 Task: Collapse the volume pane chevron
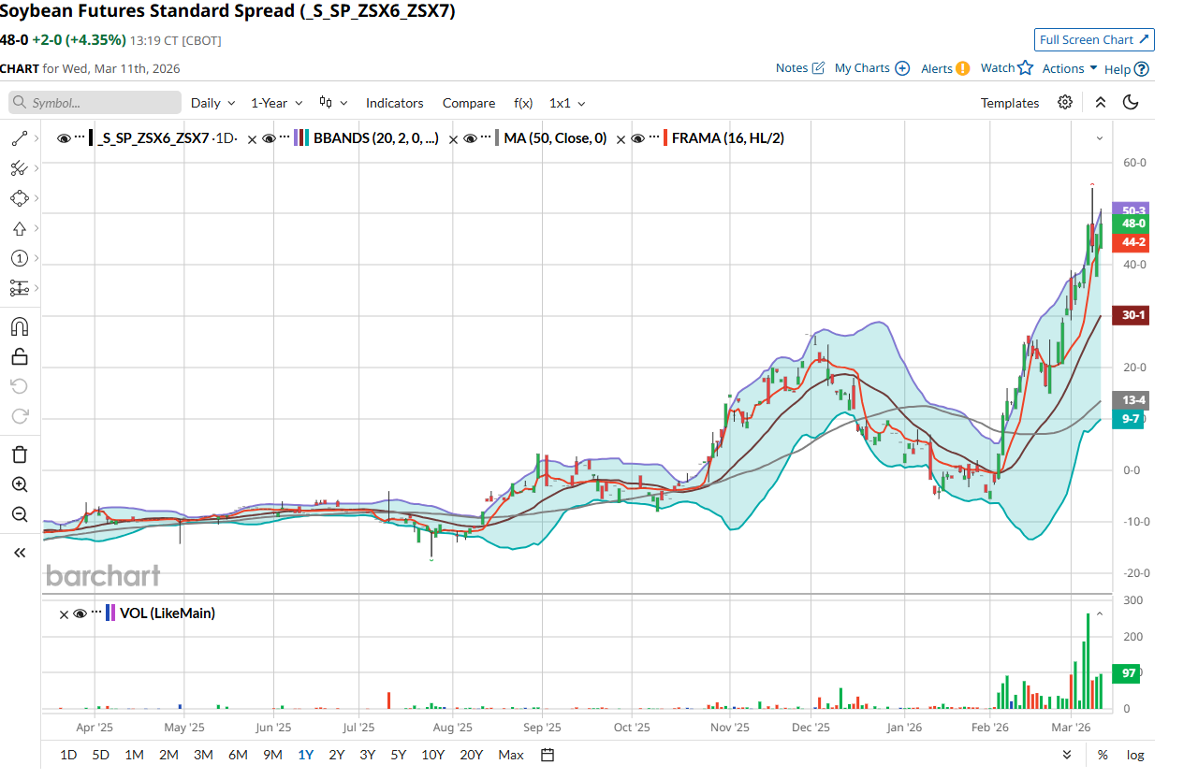[1100, 613]
